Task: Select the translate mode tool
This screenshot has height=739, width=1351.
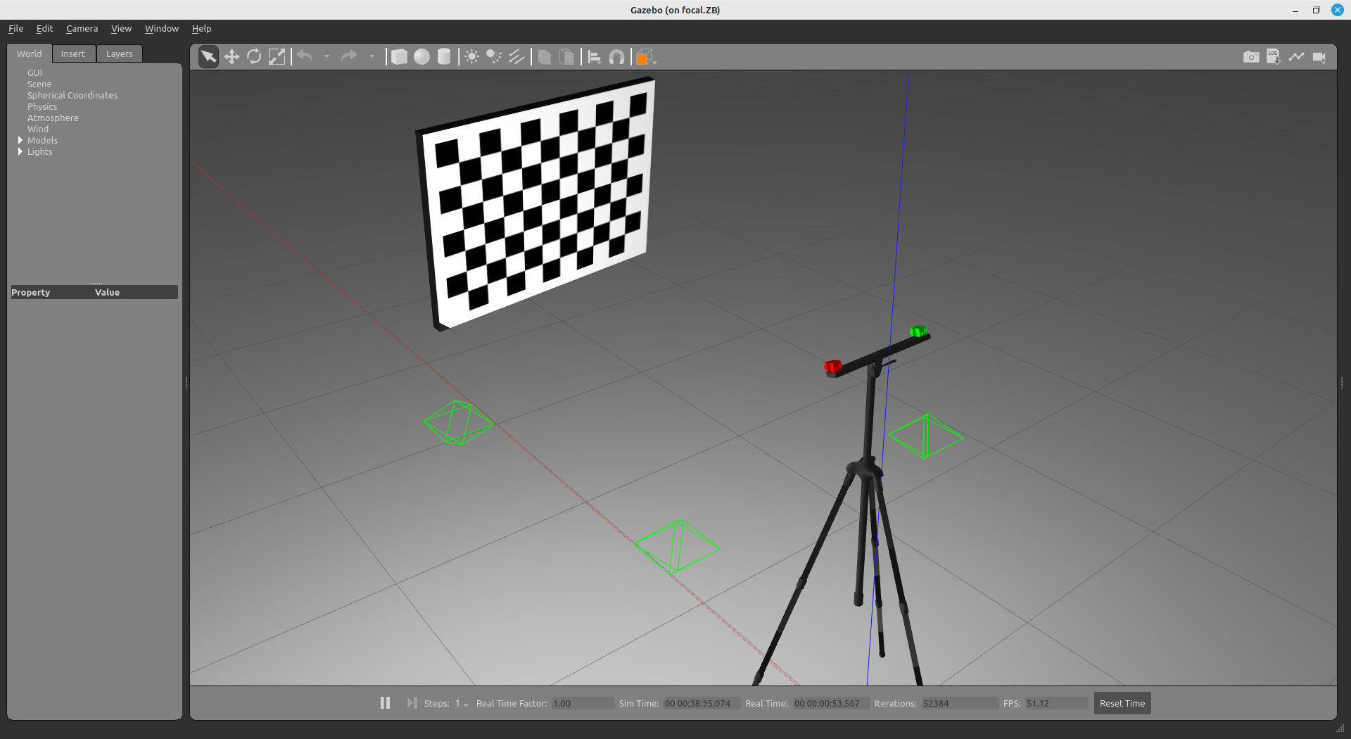Action: point(231,57)
